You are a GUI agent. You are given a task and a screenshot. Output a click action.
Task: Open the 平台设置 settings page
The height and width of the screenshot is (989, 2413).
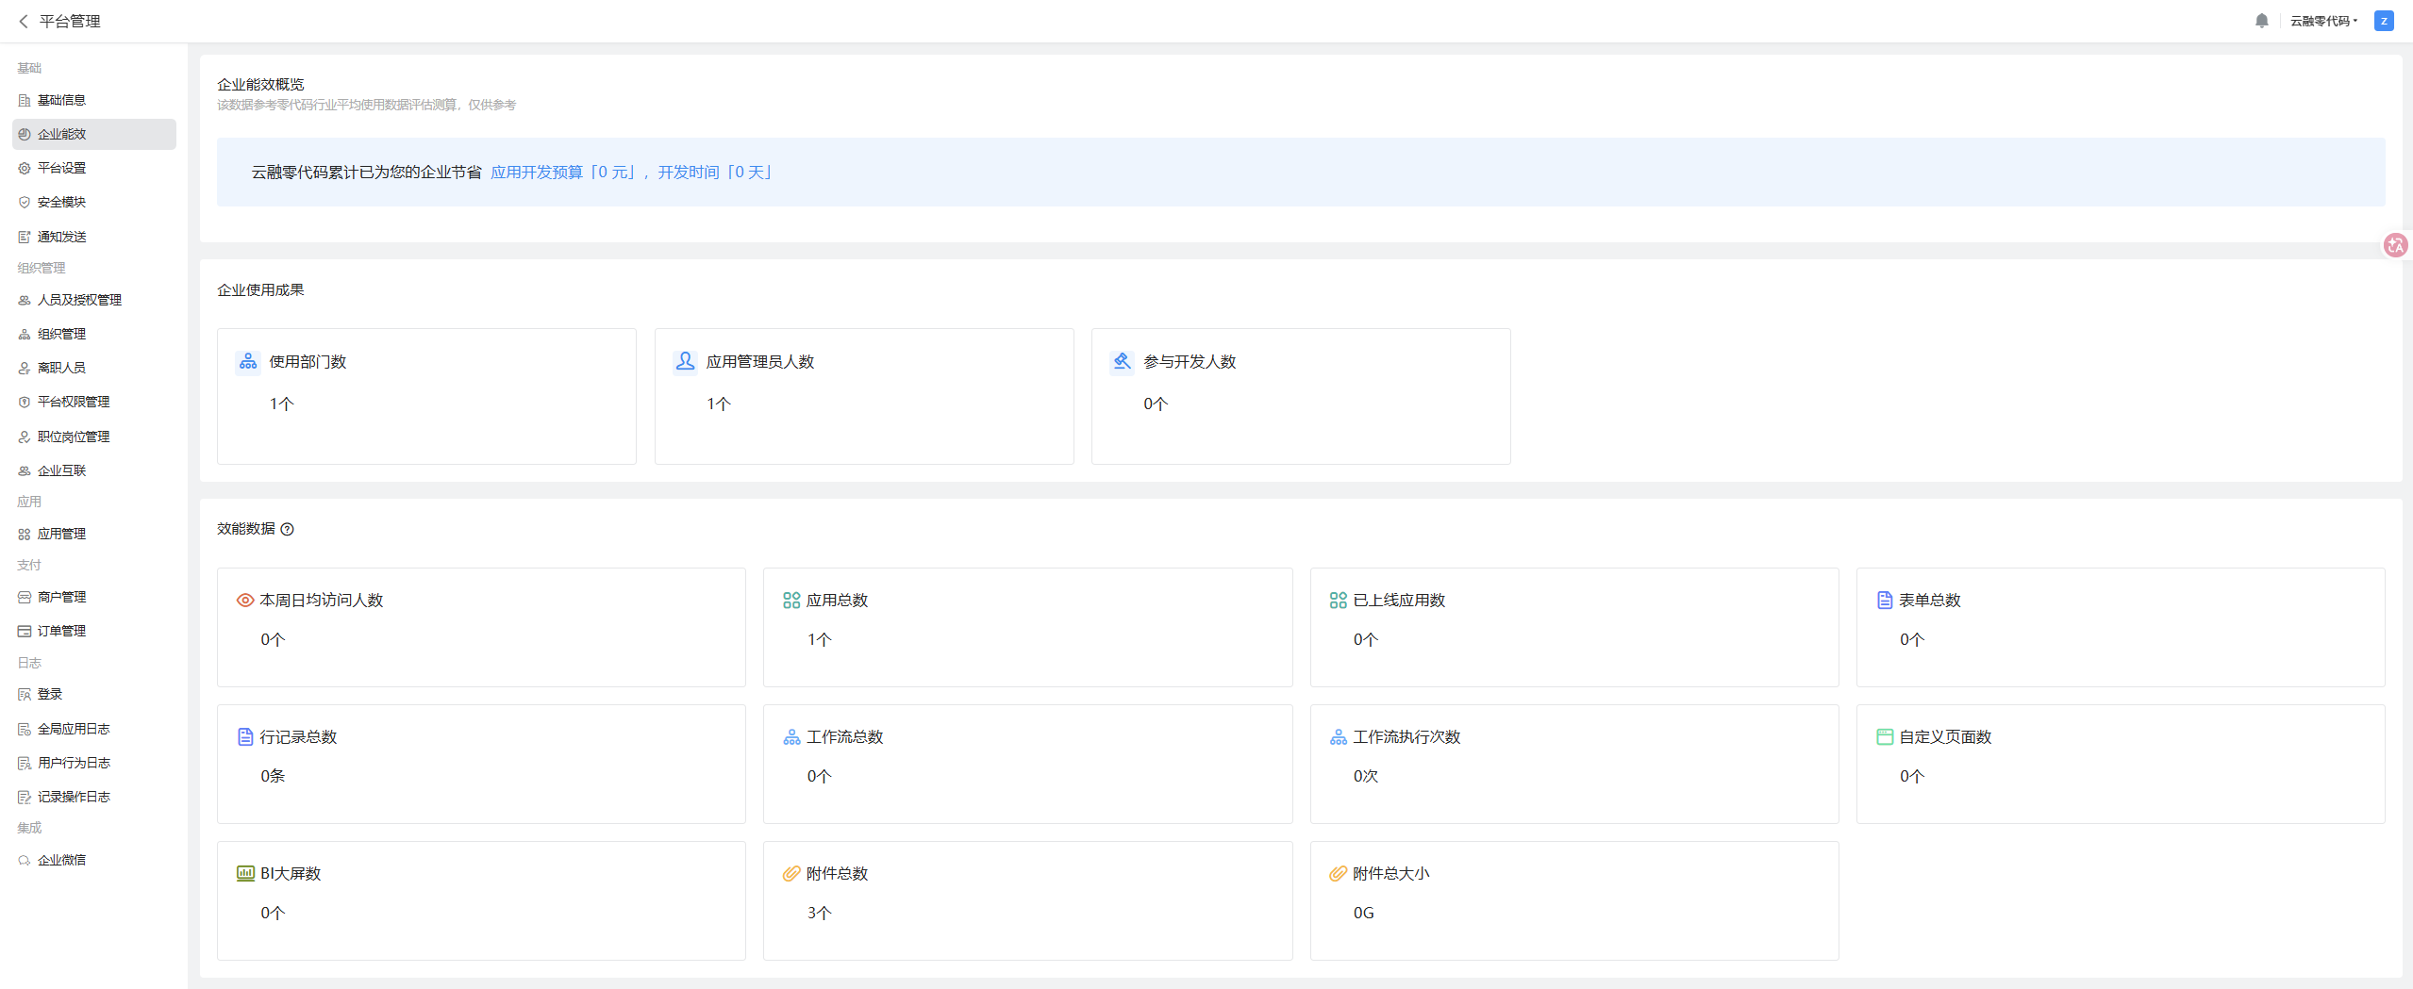click(62, 168)
